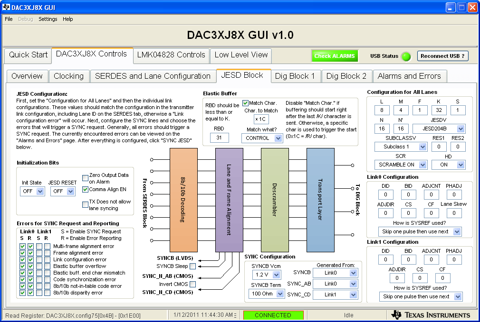This screenshot has width=480, height=322.
Task: Enable Zero Output Data on Alarm
Action: point(85,178)
